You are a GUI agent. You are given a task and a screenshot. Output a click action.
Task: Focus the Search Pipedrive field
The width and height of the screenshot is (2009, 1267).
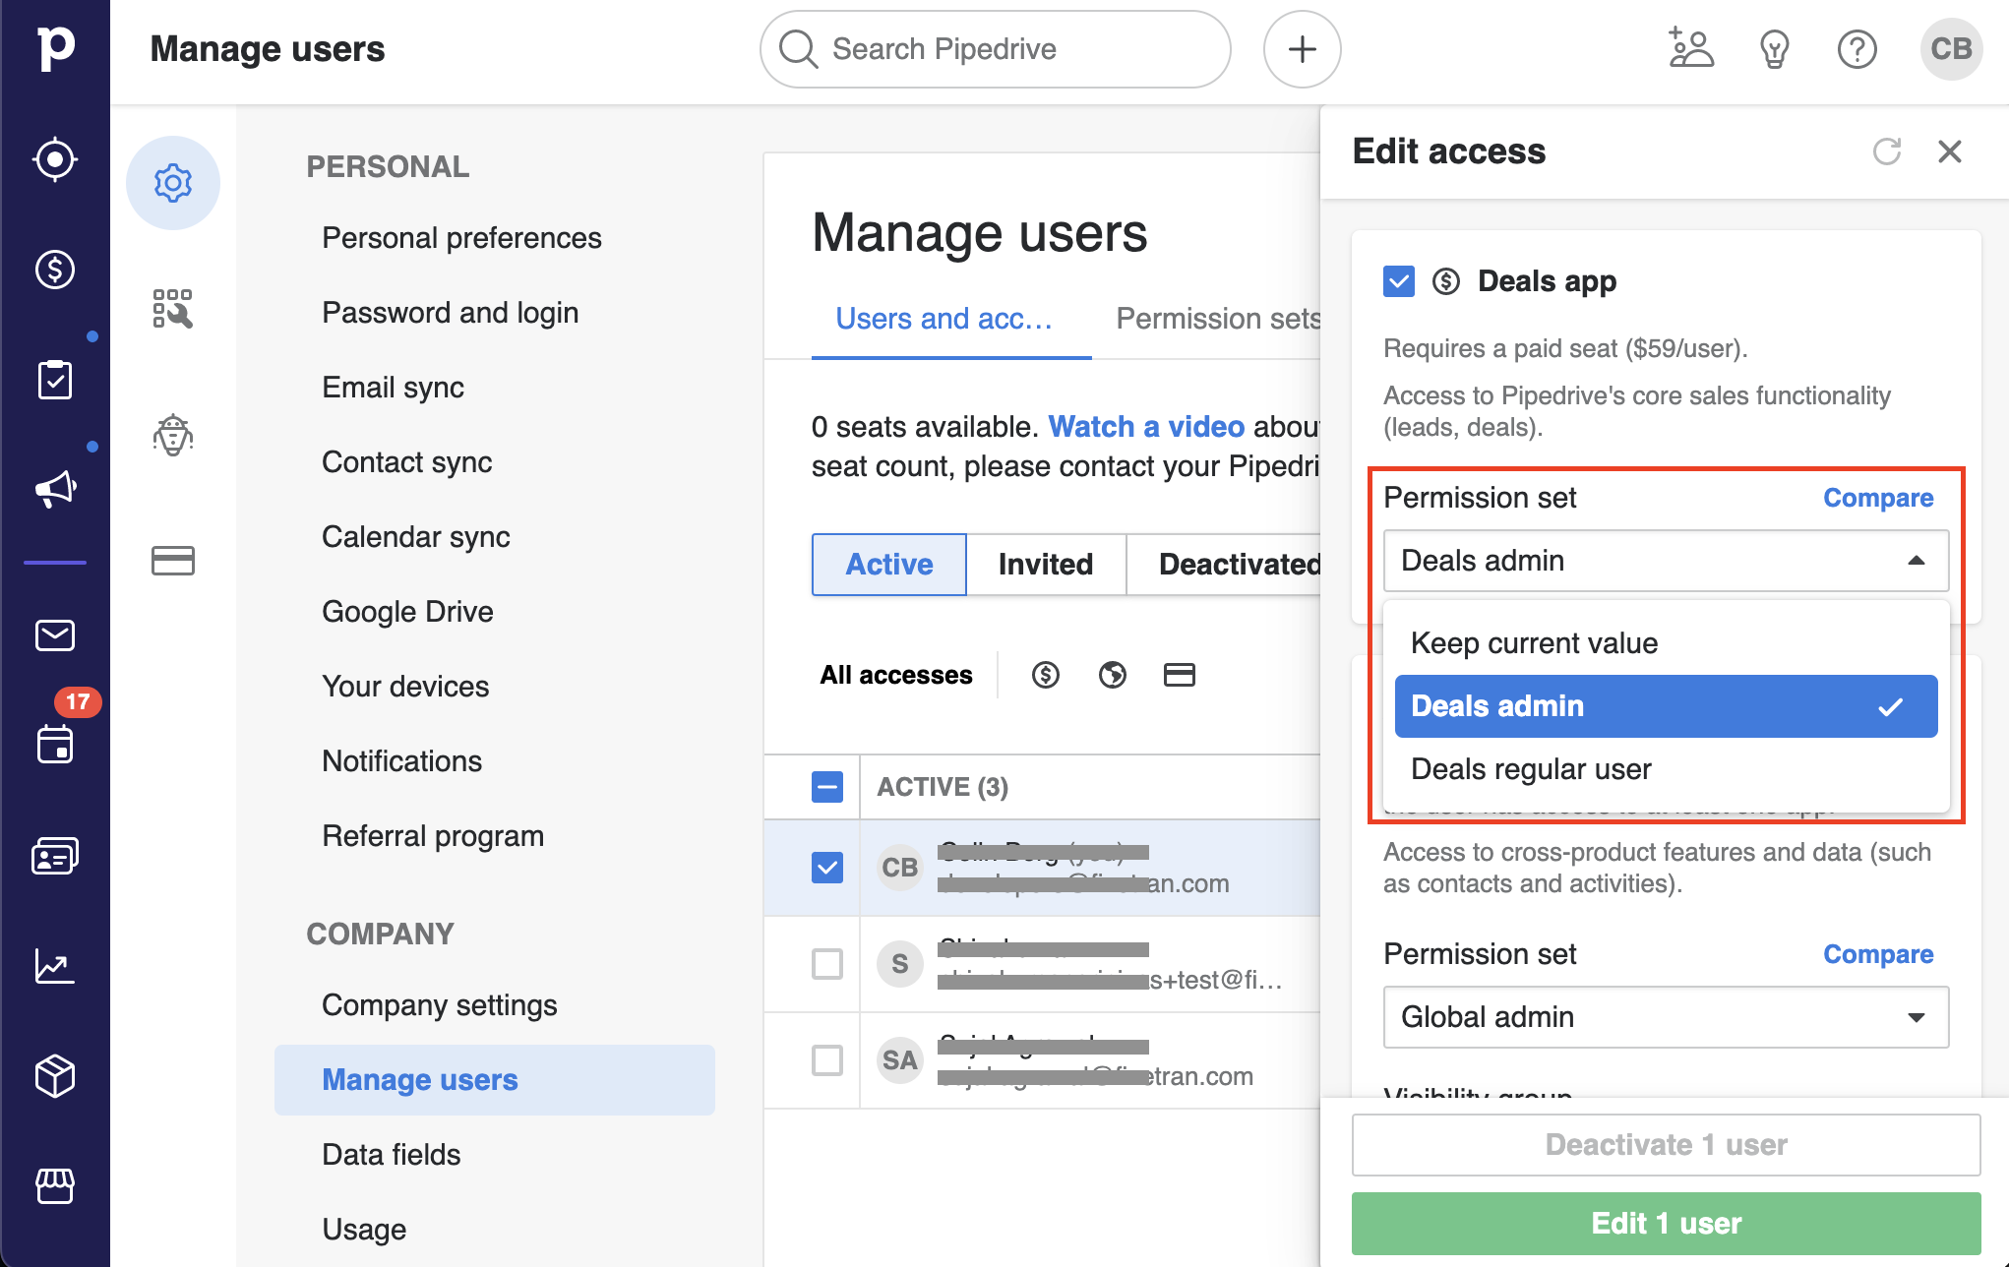click(995, 49)
